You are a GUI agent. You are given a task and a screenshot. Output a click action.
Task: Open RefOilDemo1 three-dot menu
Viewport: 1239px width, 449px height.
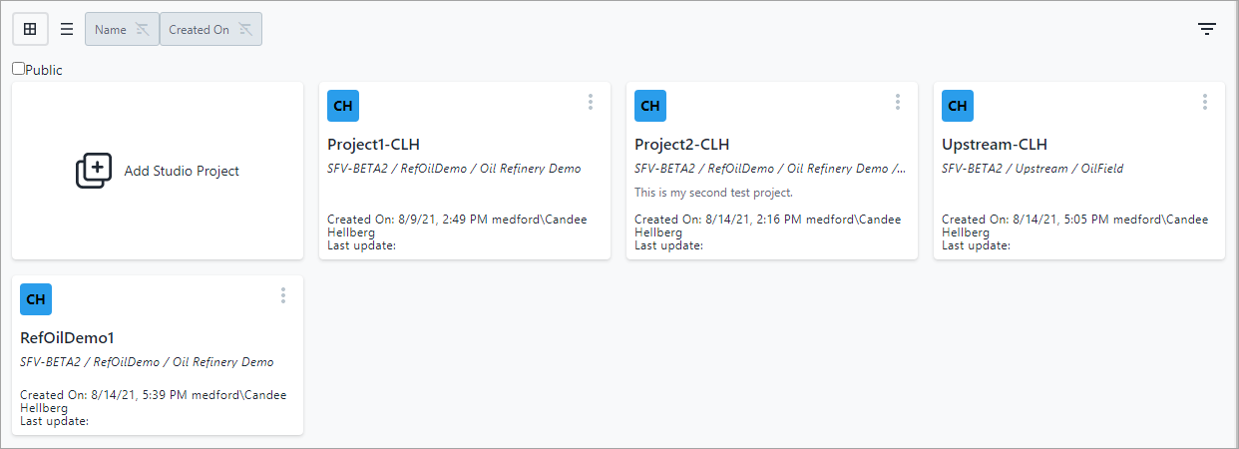(x=283, y=295)
